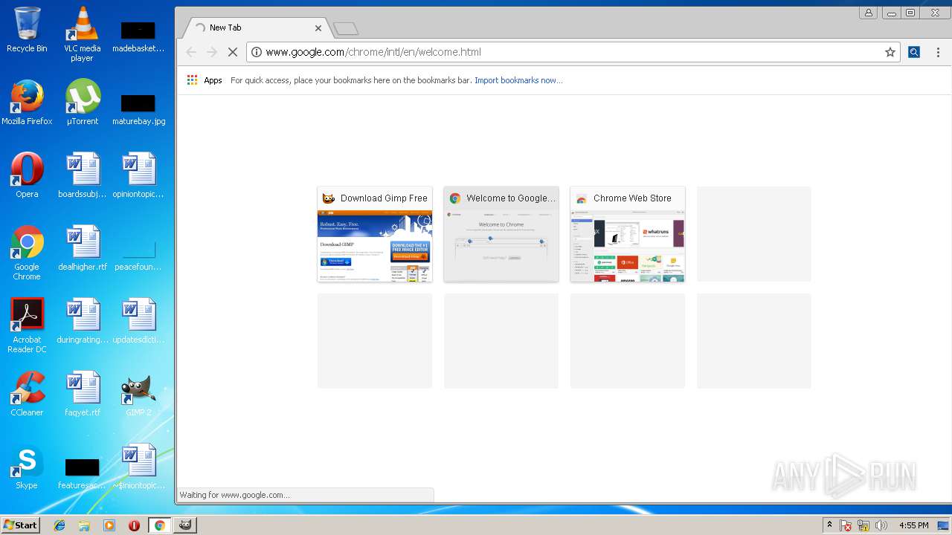This screenshot has height=535, width=952.
Task: Launch GIMP 2 desktop shortcut
Action: 138,394
